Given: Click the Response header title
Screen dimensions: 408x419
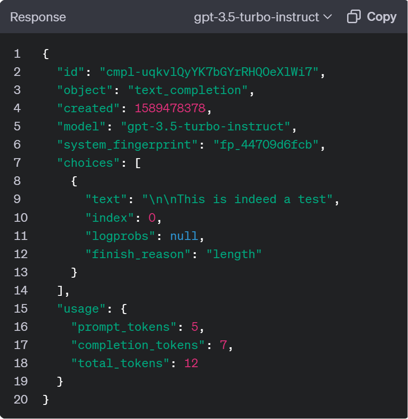Looking at the screenshot, I should (x=38, y=17).
